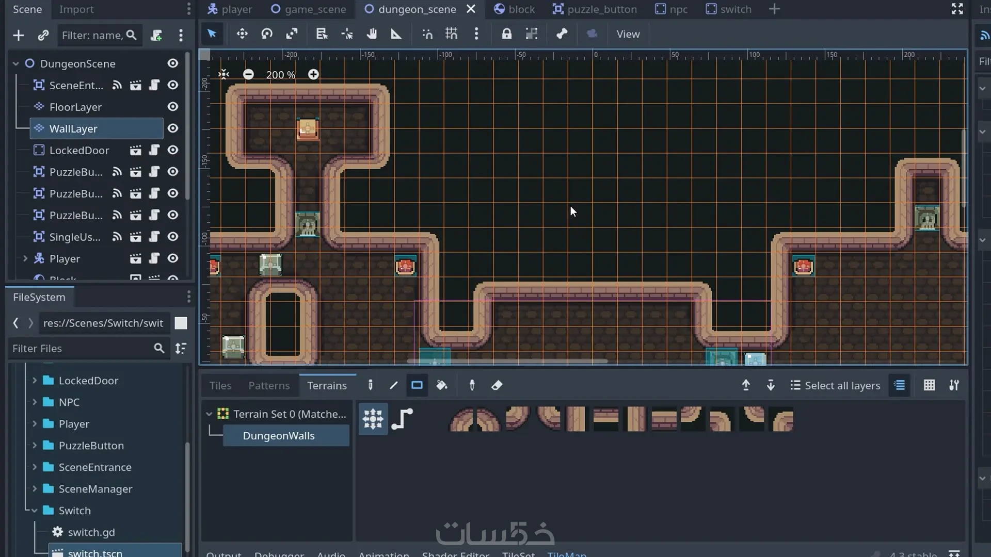Activate the Rotate mode tool
The image size is (991, 557).
267,34
